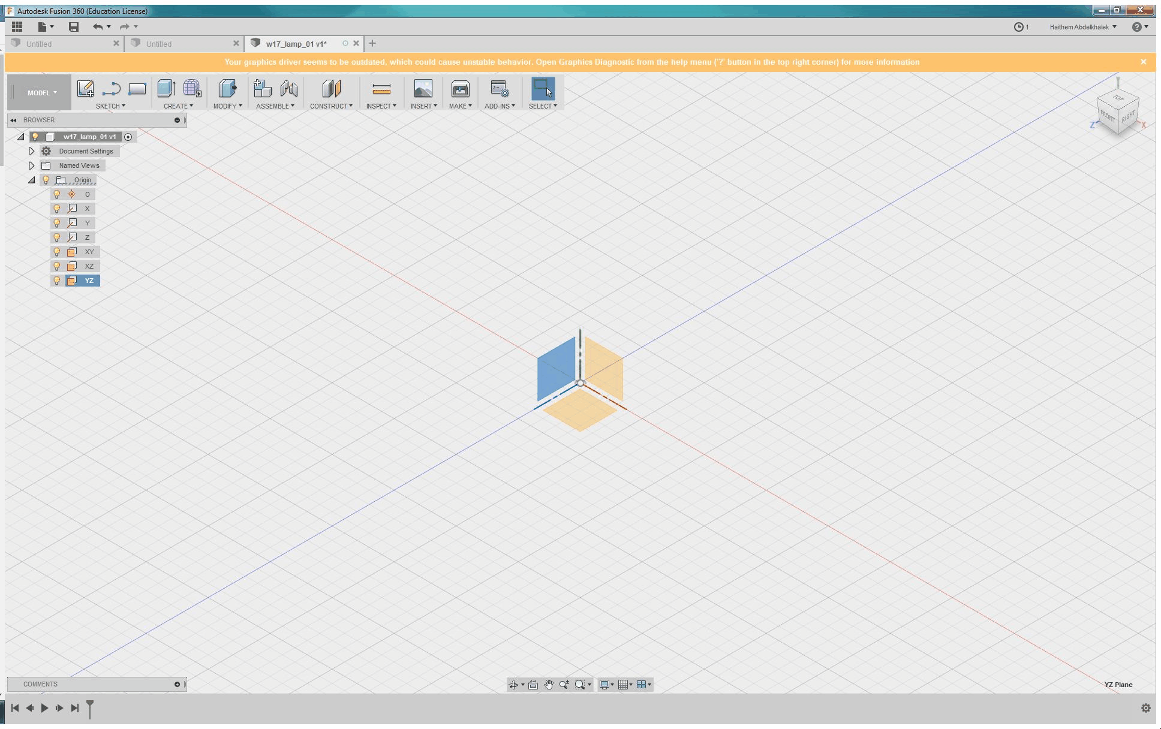Expand Named Views tree node
The width and height of the screenshot is (1161, 729).
pos(31,165)
